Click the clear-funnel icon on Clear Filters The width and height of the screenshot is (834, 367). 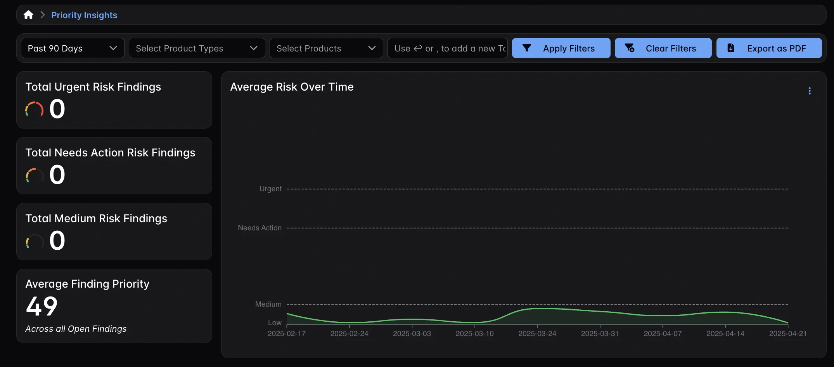(x=630, y=48)
